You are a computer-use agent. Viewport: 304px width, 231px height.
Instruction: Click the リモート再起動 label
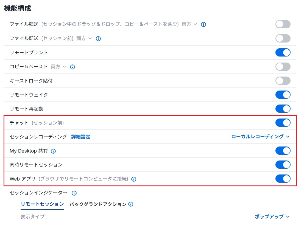26,109
